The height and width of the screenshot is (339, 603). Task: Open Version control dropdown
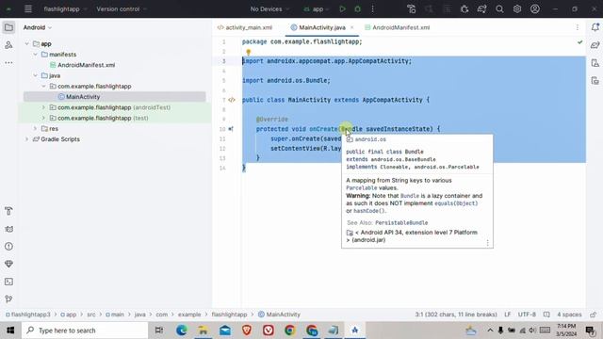tap(122, 8)
